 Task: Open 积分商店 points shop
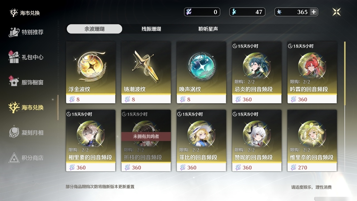pos(26,158)
